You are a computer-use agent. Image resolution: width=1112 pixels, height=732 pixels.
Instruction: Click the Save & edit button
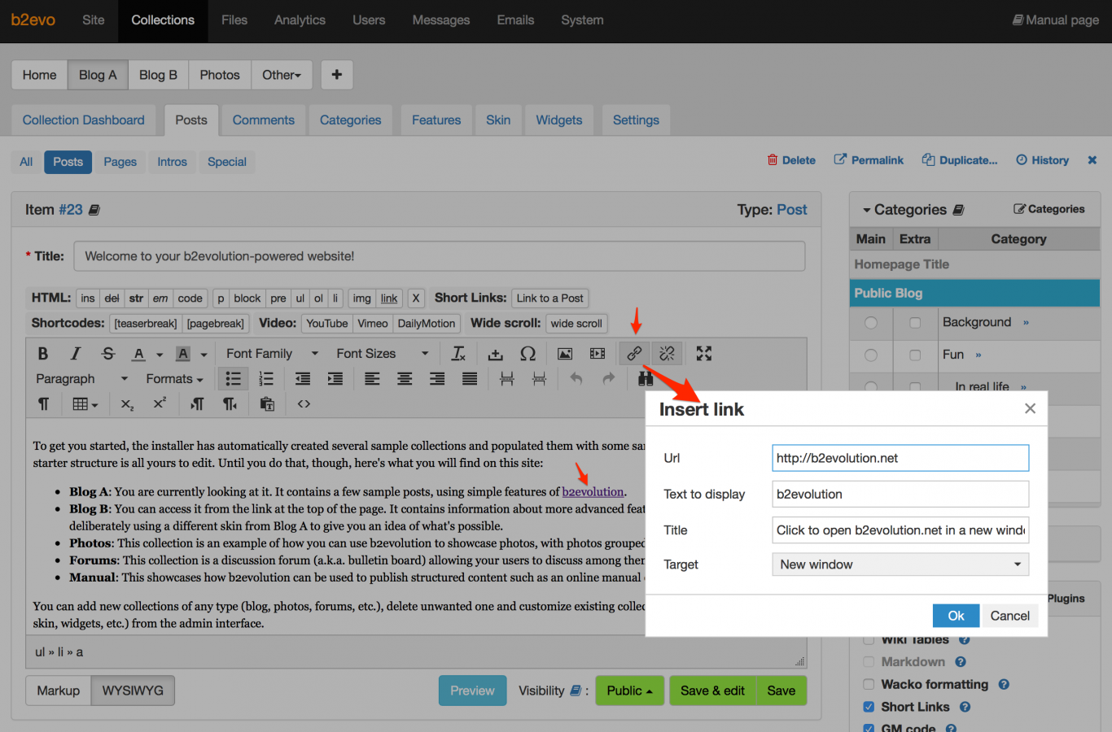pyautogui.click(x=713, y=690)
